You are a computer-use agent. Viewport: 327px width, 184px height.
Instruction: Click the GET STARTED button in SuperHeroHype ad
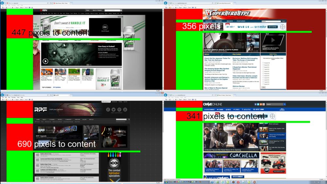click(x=273, y=27)
